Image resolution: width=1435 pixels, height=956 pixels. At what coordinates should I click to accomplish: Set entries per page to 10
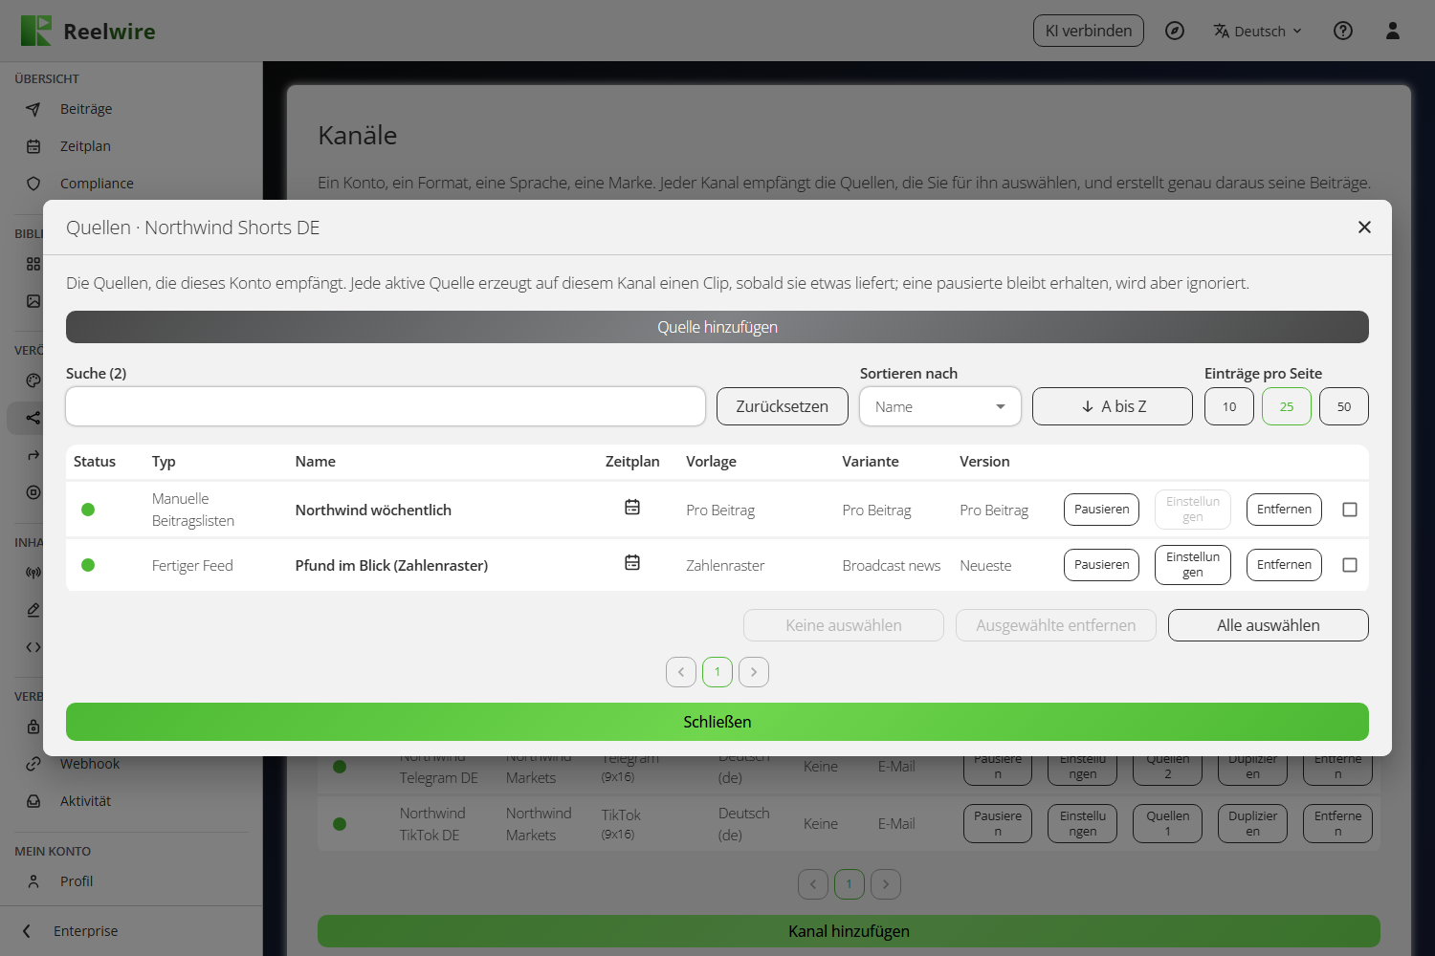[x=1229, y=406]
